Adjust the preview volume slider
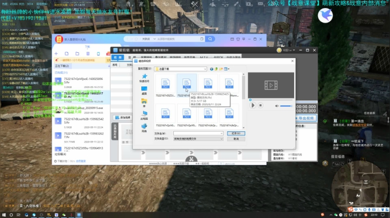The height and width of the screenshot is (218, 390). pos(286,106)
